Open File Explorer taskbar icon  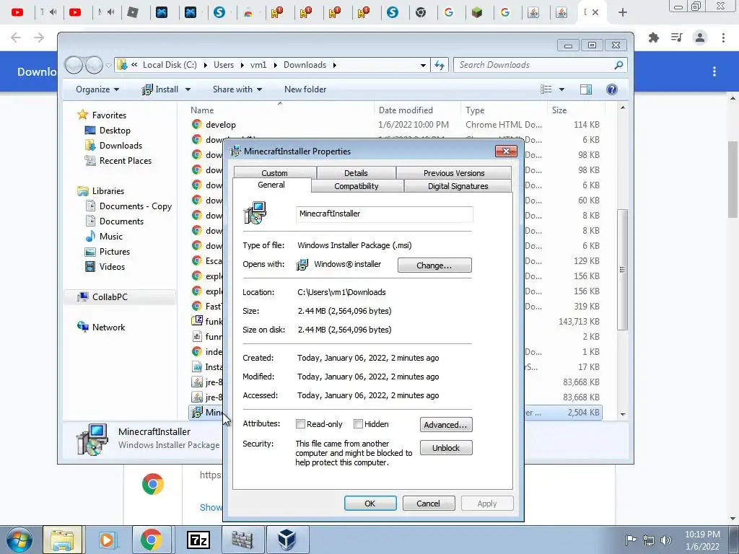(62, 540)
